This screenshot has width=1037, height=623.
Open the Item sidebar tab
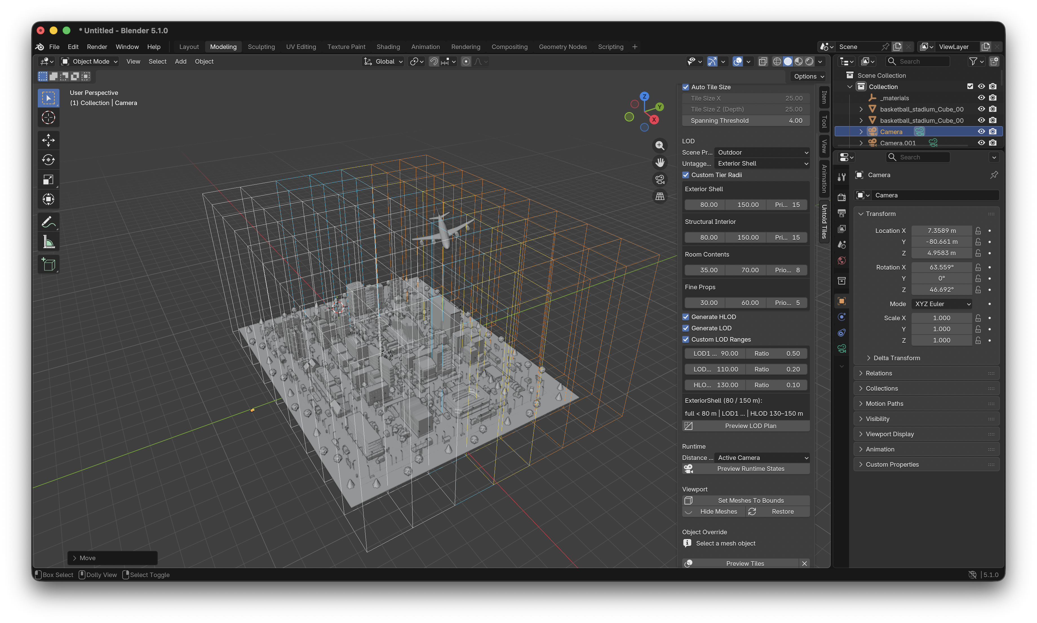[x=824, y=97]
